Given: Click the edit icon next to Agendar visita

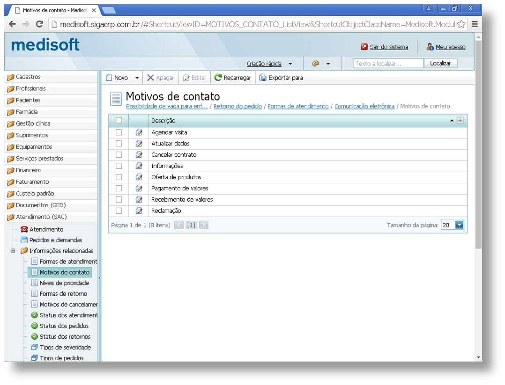Looking at the screenshot, I should point(138,132).
